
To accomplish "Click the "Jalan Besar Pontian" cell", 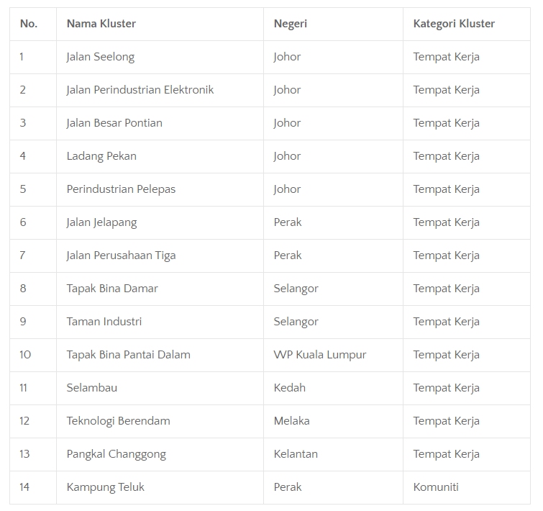I will pyautogui.click(x=114, y=123).
